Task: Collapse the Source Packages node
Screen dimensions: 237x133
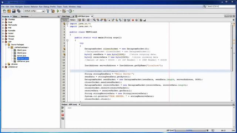Action: (x=6, y=45)
